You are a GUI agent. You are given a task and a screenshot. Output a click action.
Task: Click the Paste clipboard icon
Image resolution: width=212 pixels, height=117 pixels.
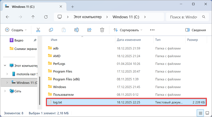pyautogui.click(x=64, y=30)
